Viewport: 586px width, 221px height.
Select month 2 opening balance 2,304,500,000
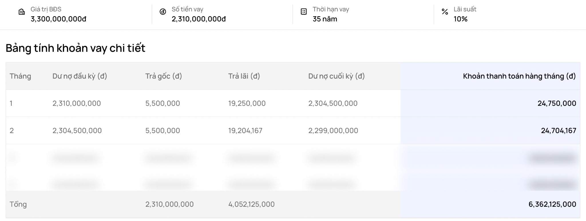pyautogui.click(x=77, y=131)
